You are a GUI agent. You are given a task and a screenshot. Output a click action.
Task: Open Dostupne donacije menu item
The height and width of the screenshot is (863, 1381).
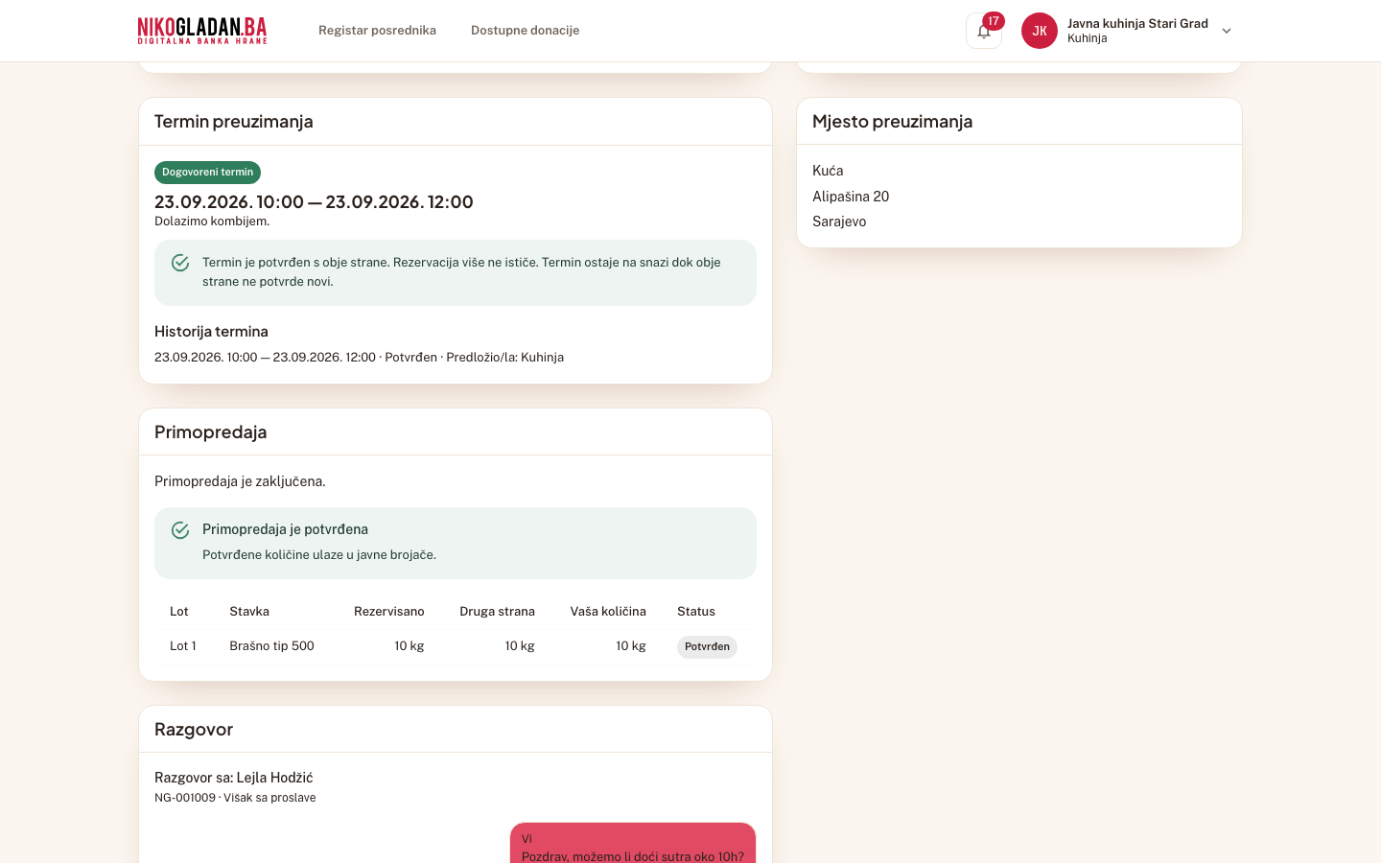pos(525,31)
